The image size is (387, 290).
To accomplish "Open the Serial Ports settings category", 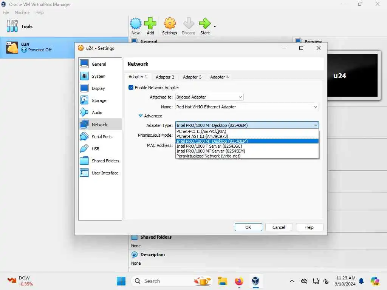I will pyautogui.click(x=100, y=137).
